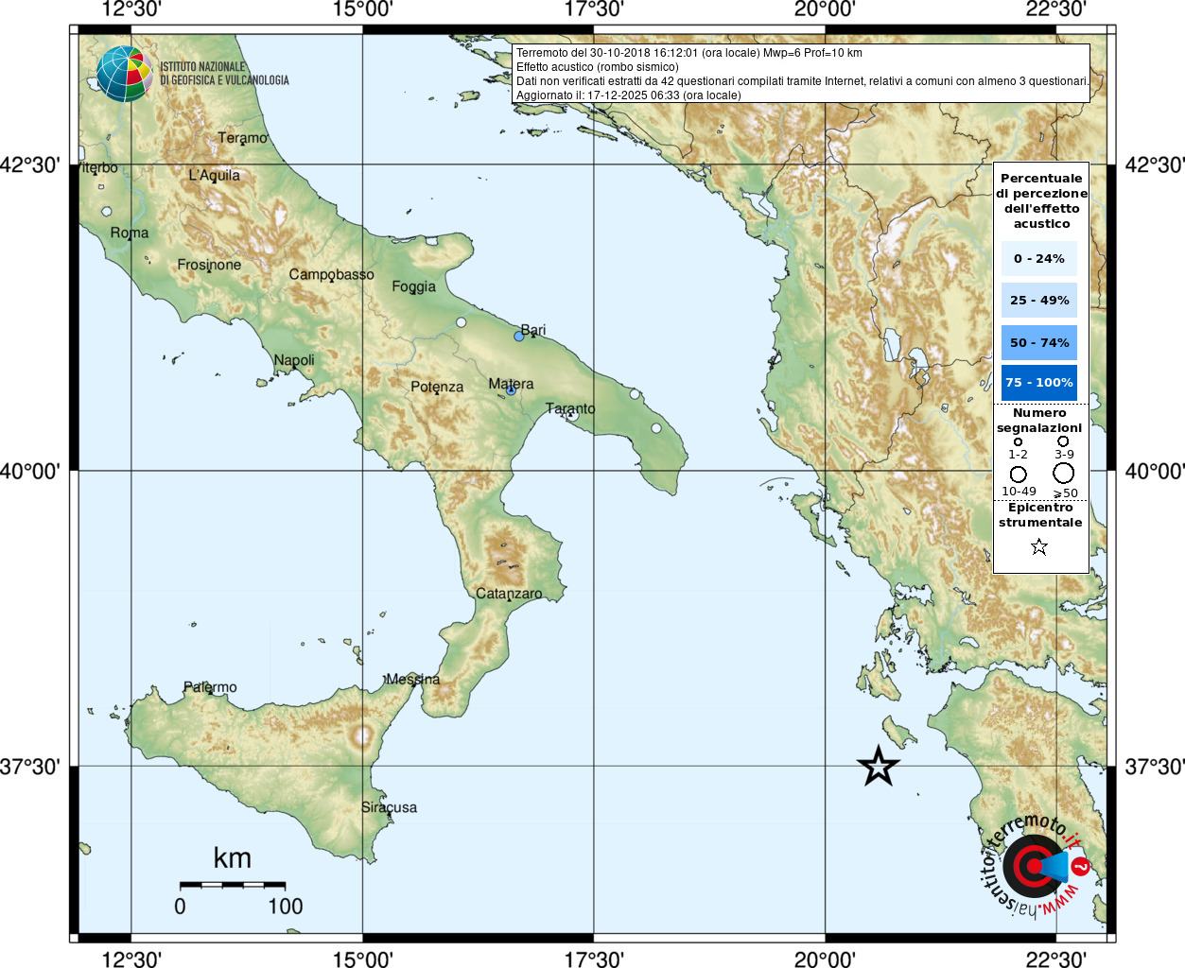This screenshot has height=968, width=1185.
Task: Click the 1-2 reports circle in legend
Action: point(1018,441)
